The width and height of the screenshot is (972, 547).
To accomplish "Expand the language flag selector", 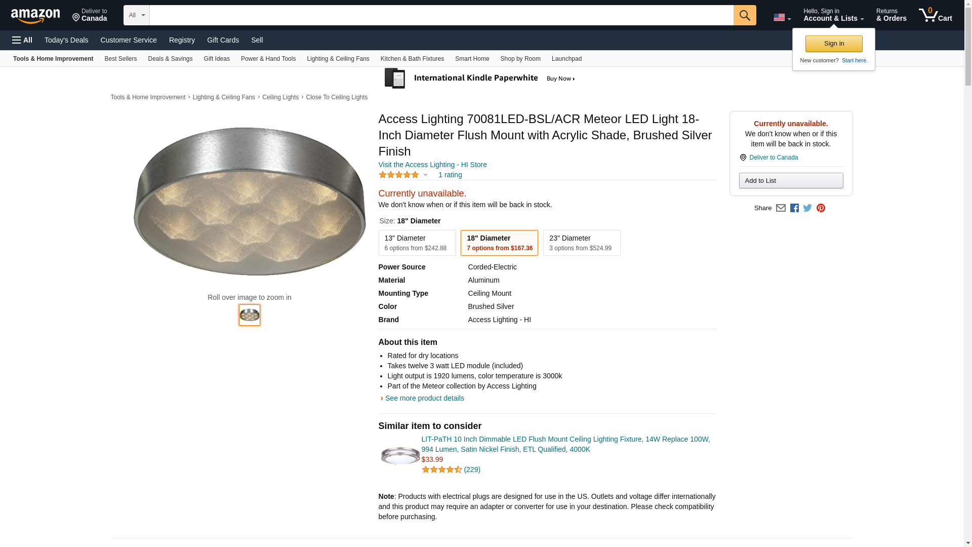I will [782, 18].
